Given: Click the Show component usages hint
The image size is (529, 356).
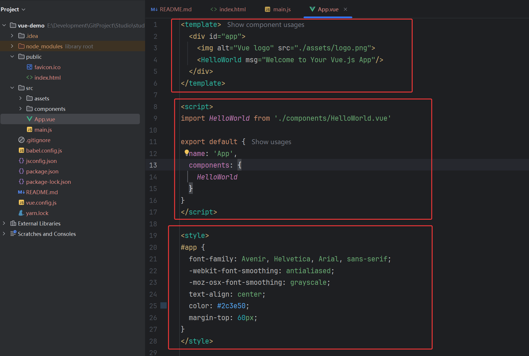Looking at the screenshot, I should click(x=266, y=25).
